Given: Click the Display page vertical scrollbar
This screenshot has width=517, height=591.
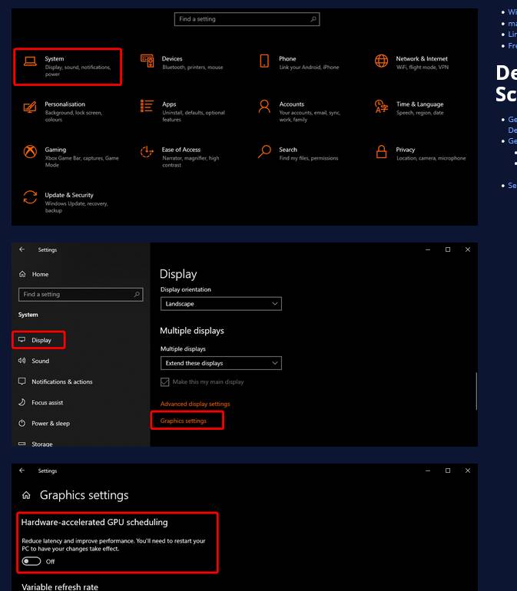Looking at the screenshot, I should 476,391.
